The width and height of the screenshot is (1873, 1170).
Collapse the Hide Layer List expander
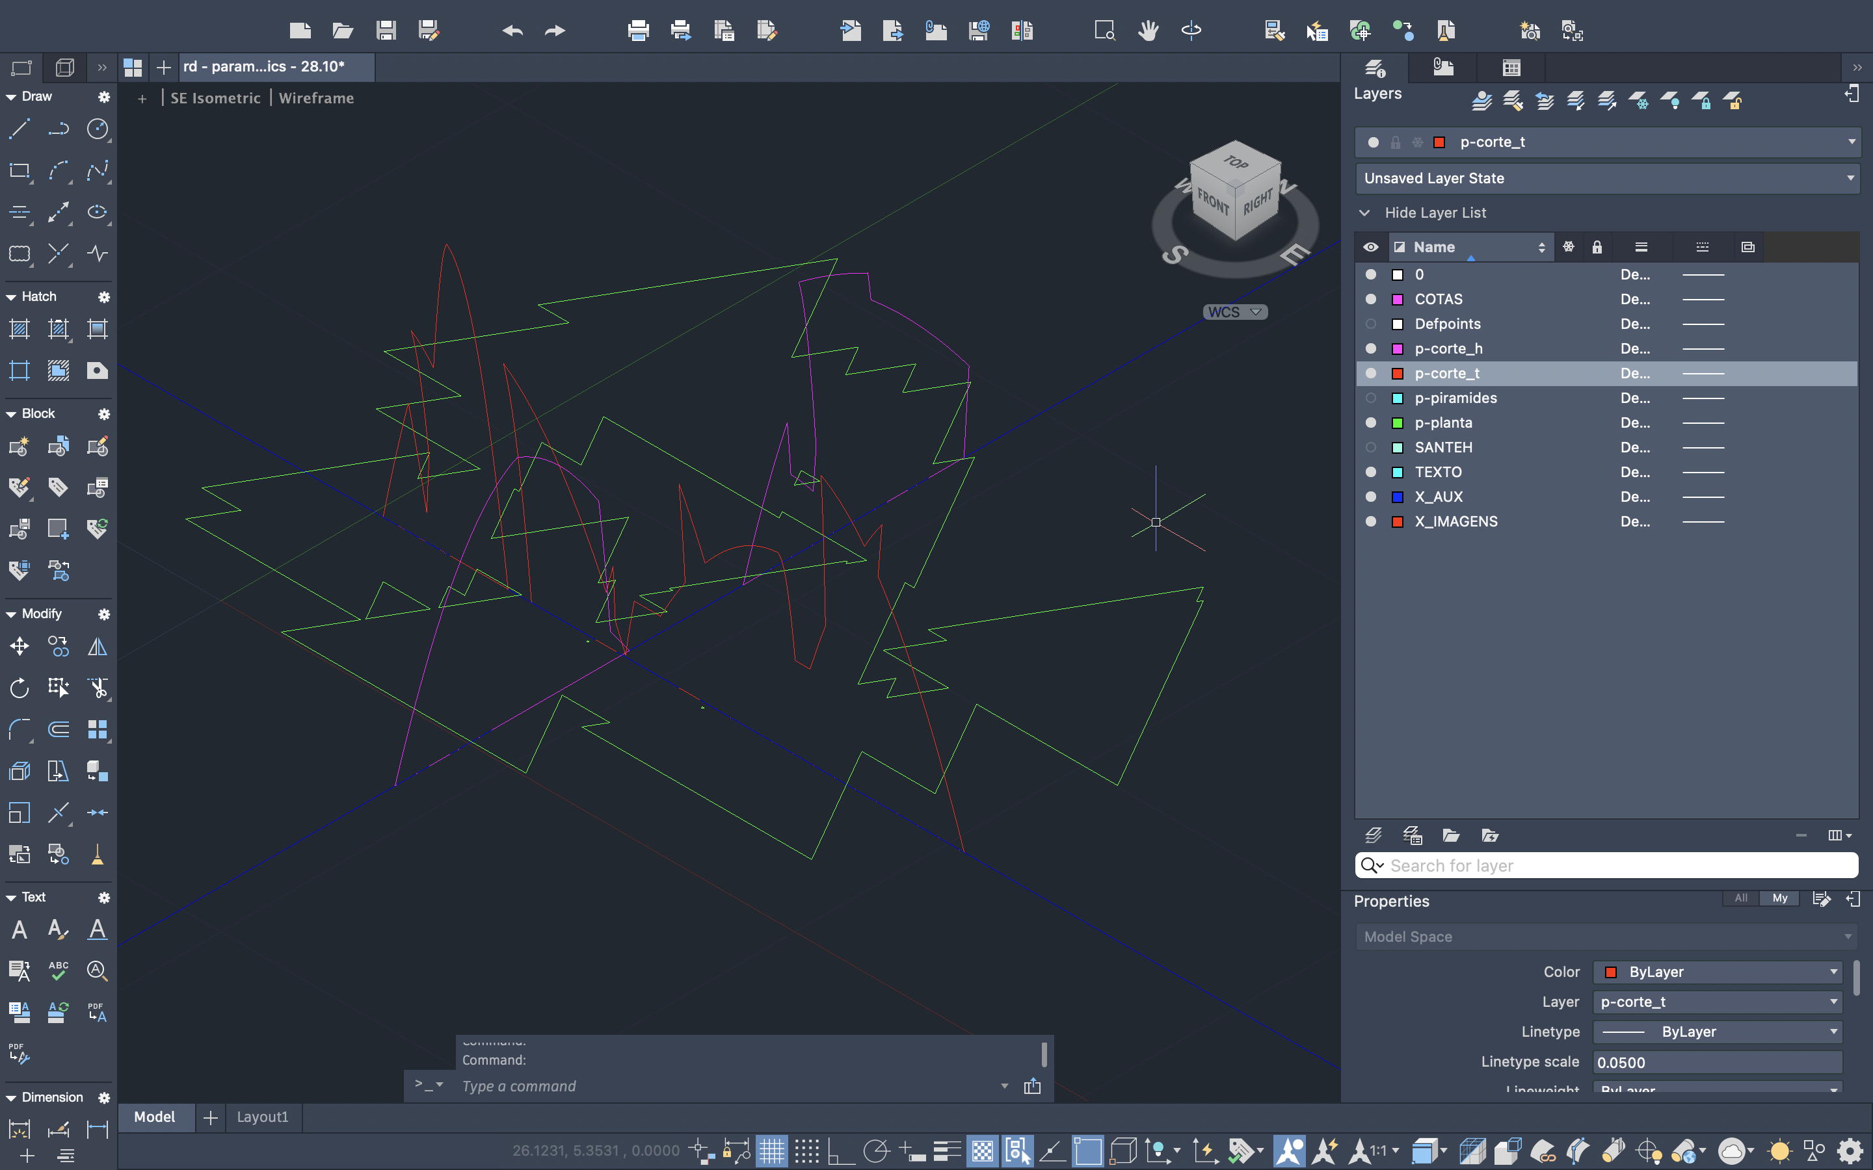[x=1364, y=213]
